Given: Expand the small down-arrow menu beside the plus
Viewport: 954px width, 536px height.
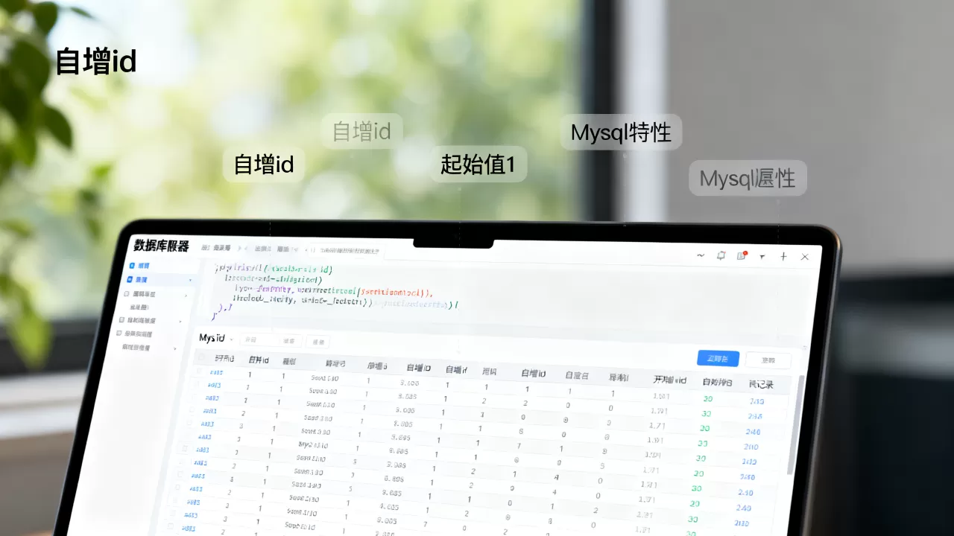Looking at the screenshot, I should click(x=762, y=256).
